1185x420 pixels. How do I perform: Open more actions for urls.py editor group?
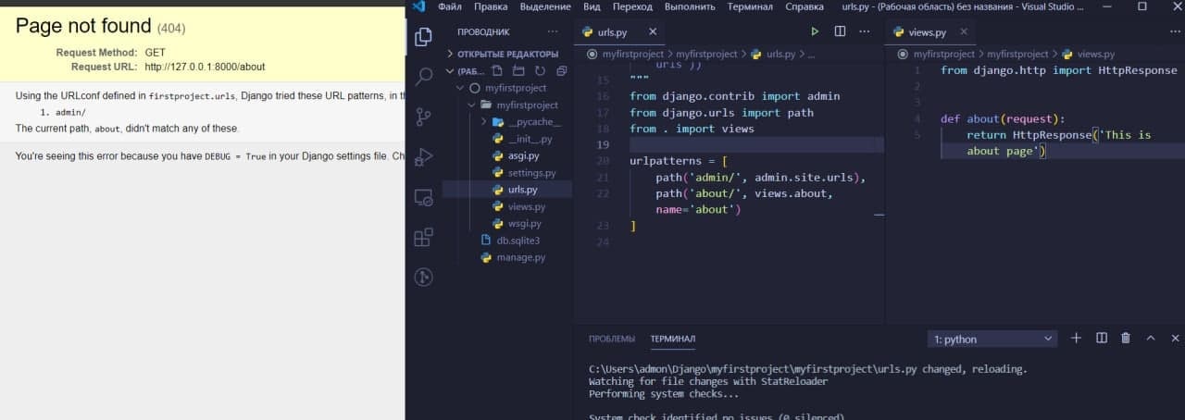pos(866,31)
